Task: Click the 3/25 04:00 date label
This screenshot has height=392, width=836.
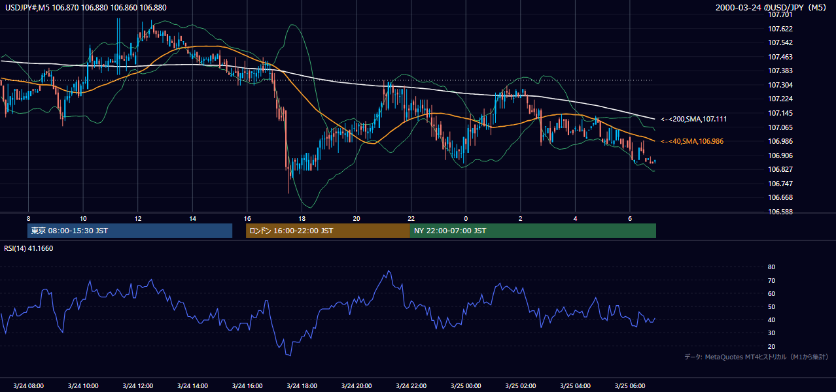Action: [x=575, y=386]
